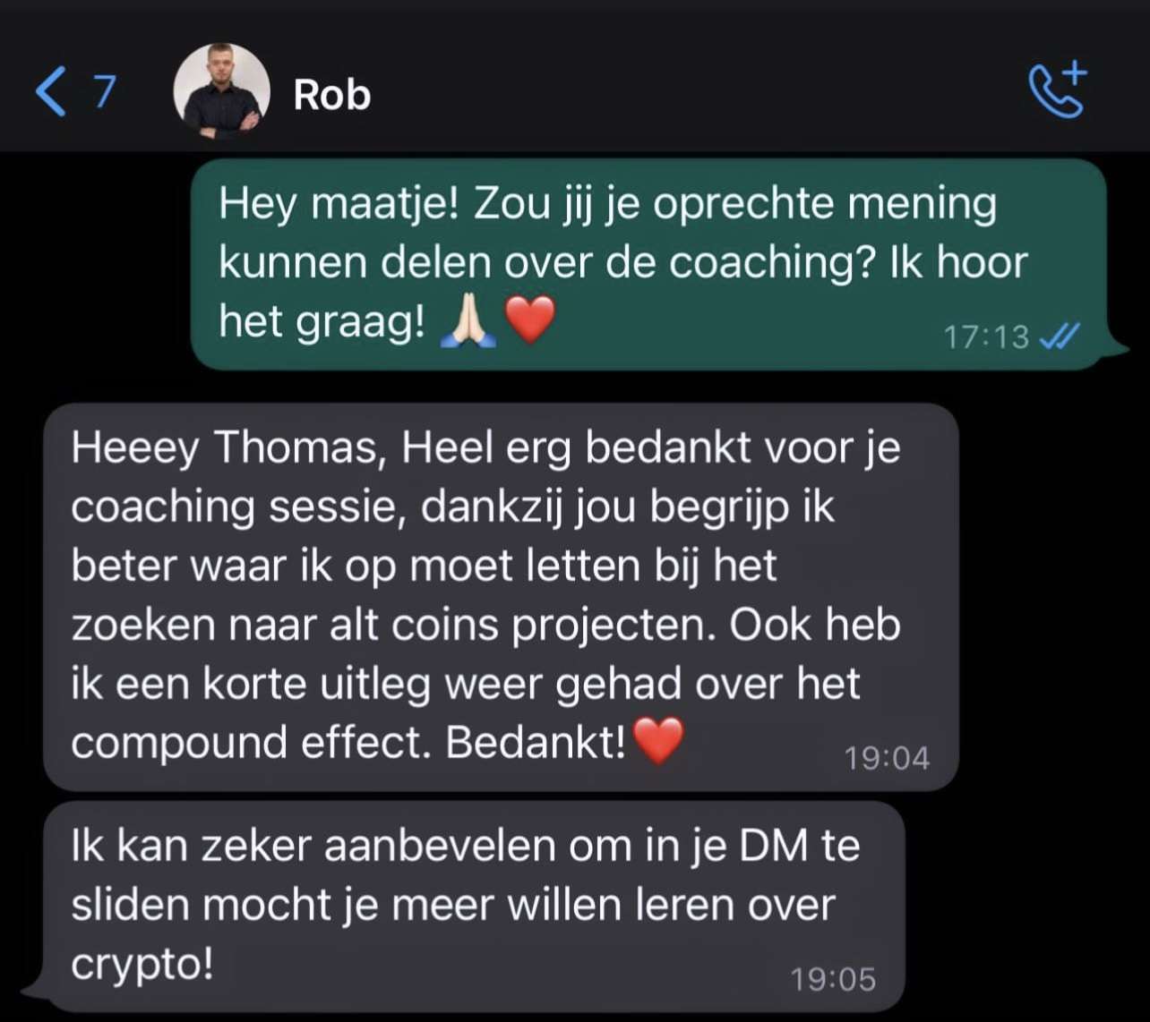Tap the back arrow chevron
Screen dimensions: 1150x1022
click(50, 92)
